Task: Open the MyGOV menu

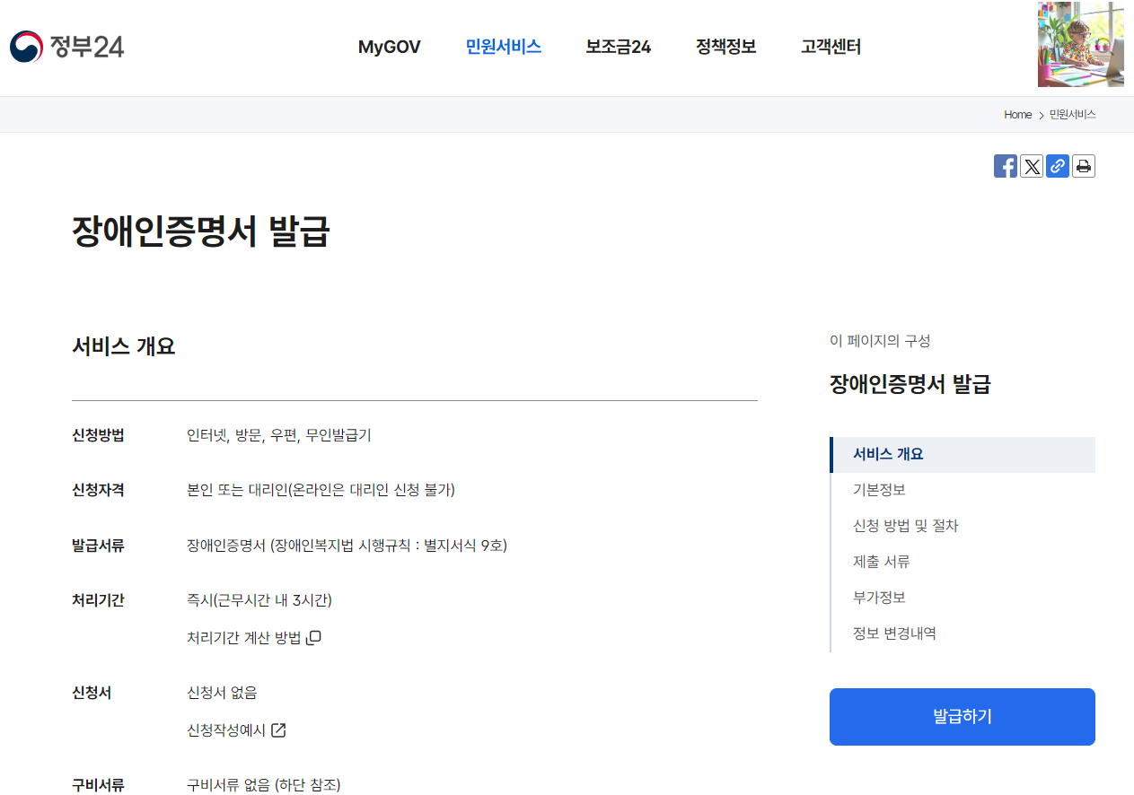Action: pyautogui.click(x=389, y=47)
